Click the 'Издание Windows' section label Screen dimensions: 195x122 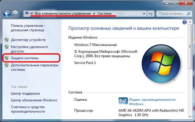point(83,37)
